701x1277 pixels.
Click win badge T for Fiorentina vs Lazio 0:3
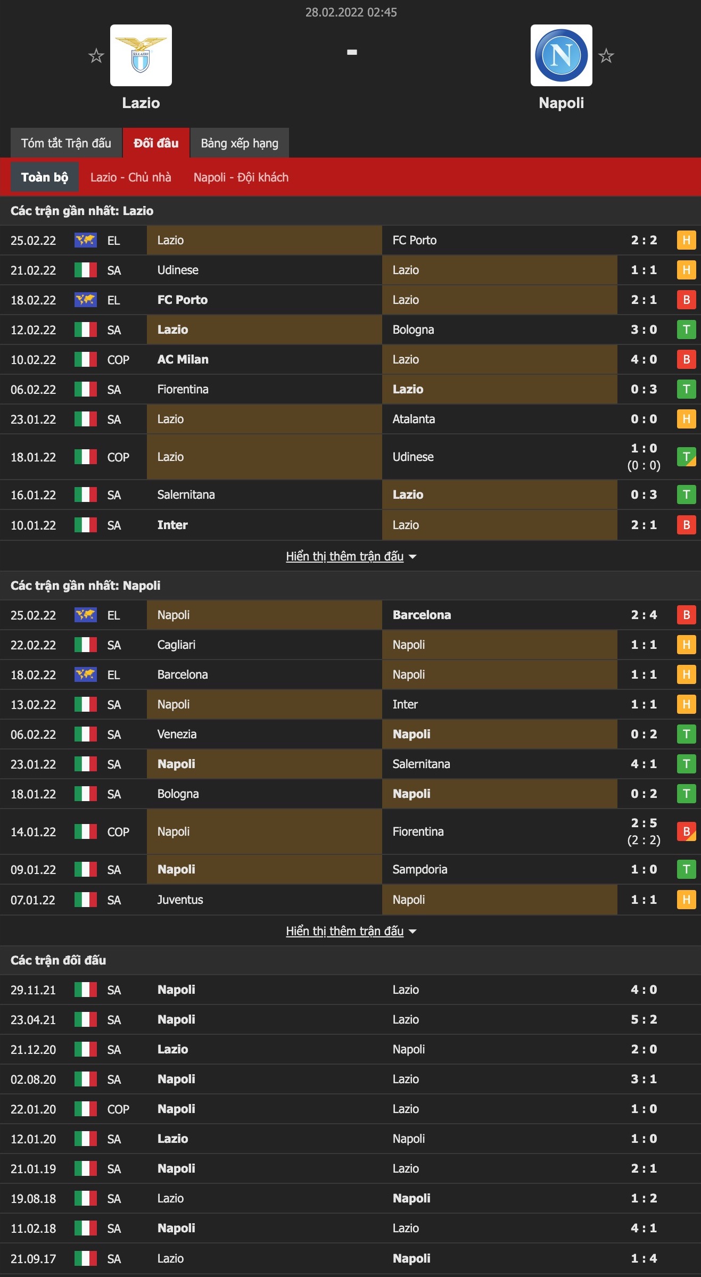[687, 389]
